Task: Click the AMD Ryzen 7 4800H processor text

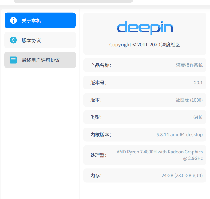Action: [x=160, y=155]
